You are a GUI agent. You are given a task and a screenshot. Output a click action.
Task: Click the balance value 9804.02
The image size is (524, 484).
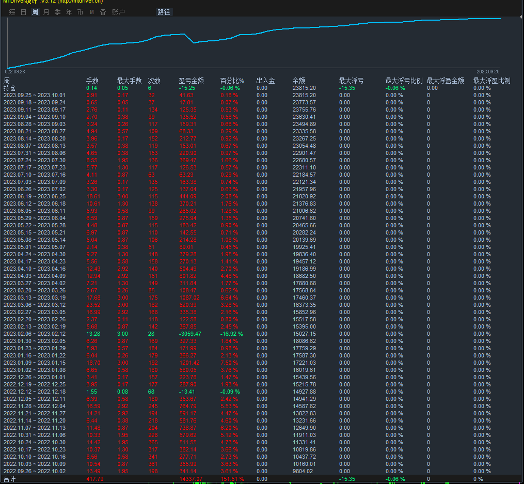pyautogui.click(x=303, y=471)
